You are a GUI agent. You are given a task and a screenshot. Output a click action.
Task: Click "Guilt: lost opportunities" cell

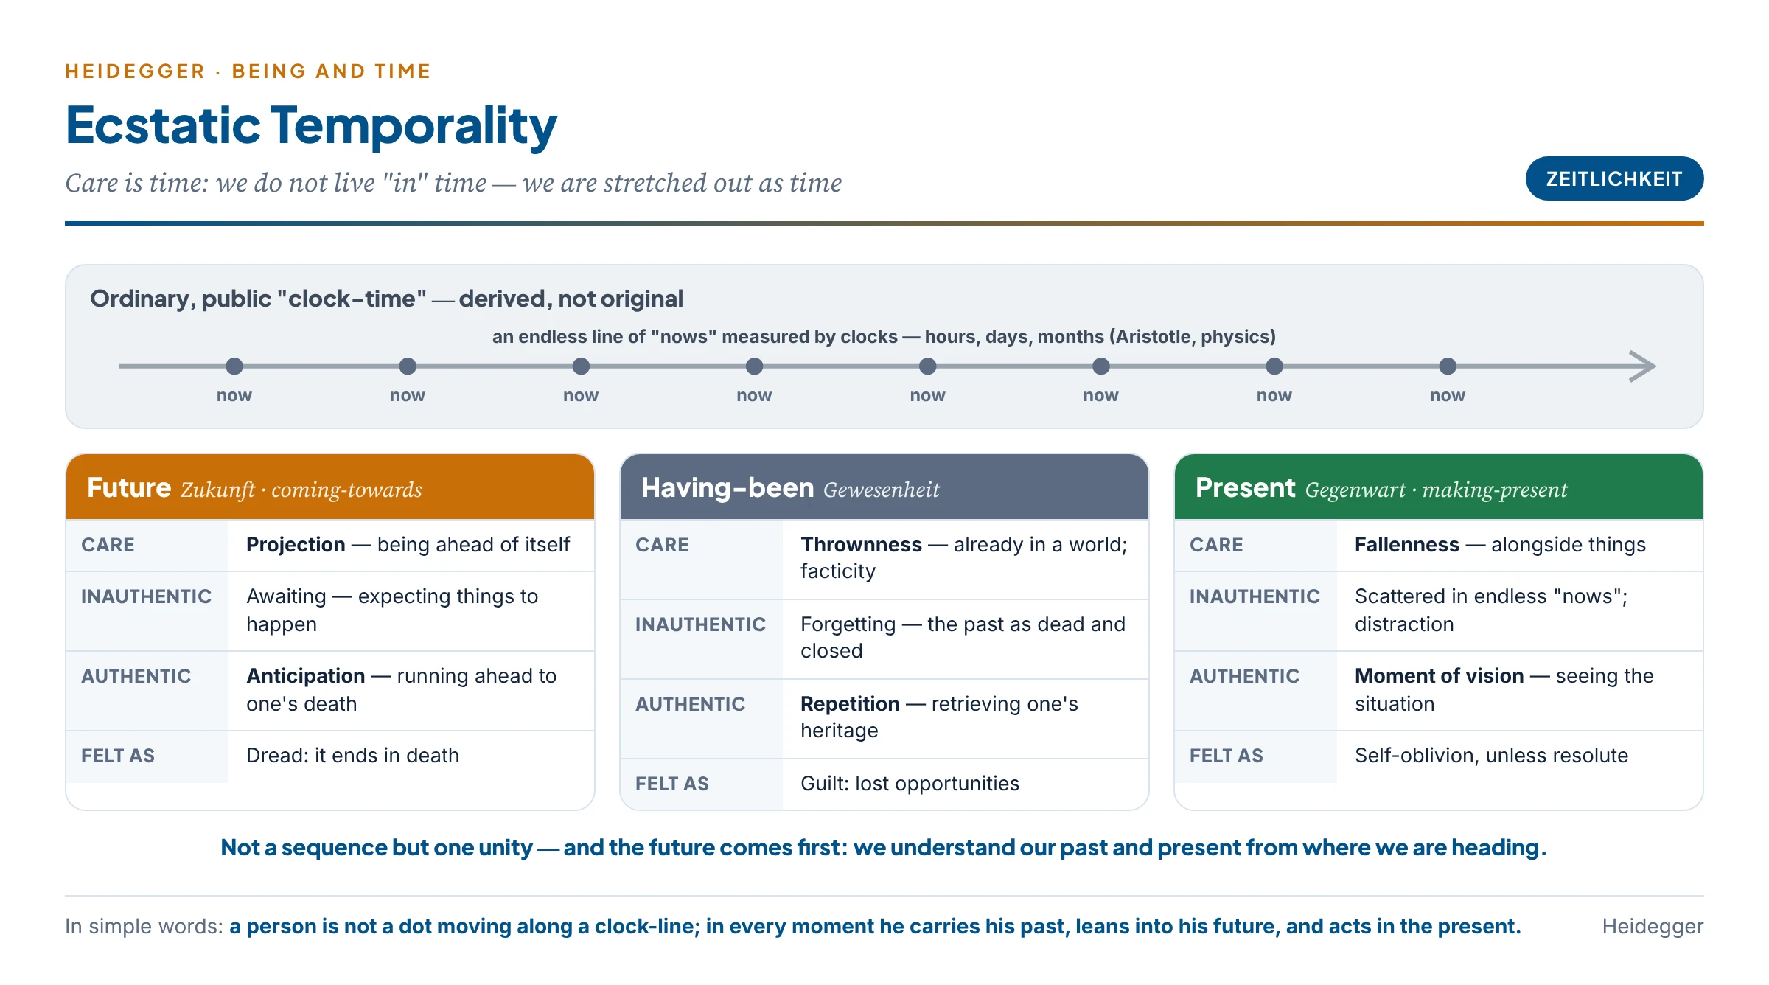click(x=910, y=784)
